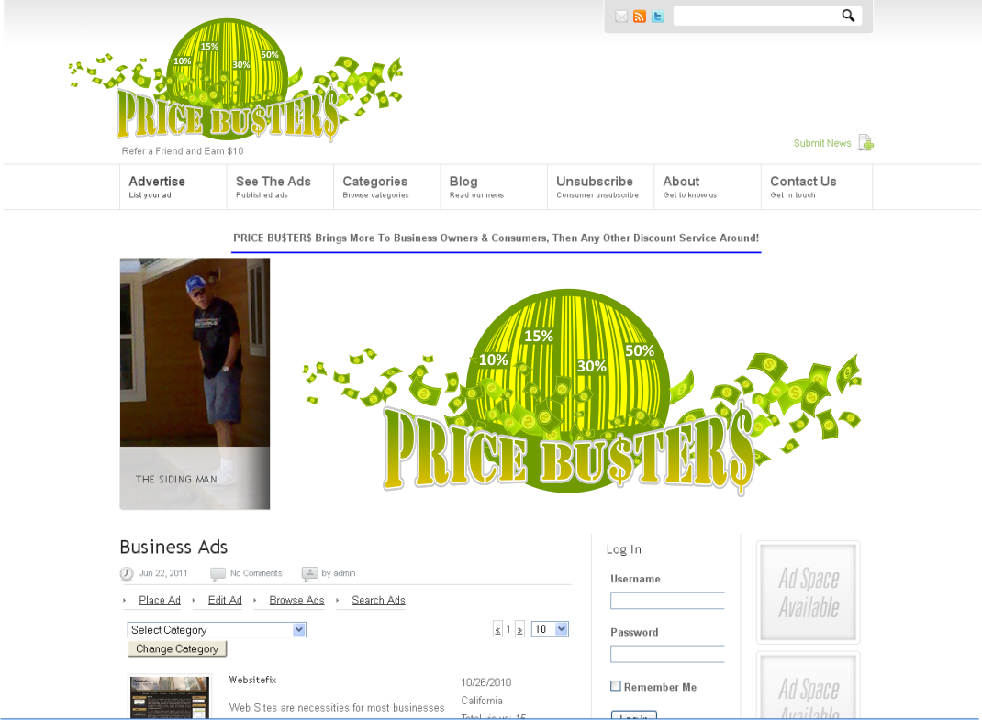Open the Select Category dropdown

217,630
